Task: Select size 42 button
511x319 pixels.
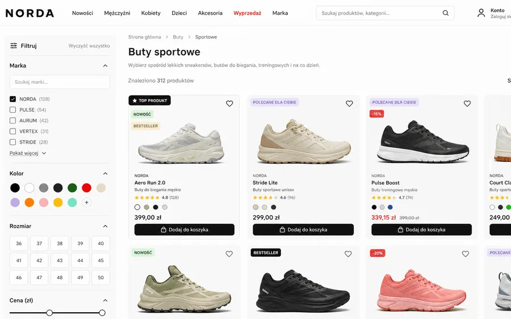Action: tap(39, 260)
